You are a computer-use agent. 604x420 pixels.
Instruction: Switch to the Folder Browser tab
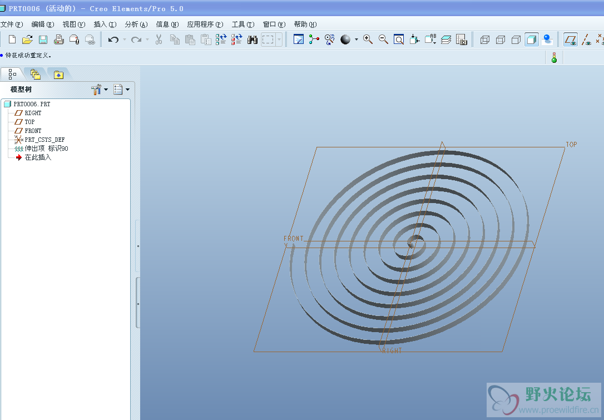coord(35,74)
